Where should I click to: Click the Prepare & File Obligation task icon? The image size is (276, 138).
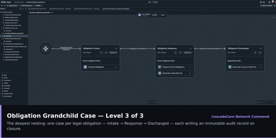click(x=160, y=67)
